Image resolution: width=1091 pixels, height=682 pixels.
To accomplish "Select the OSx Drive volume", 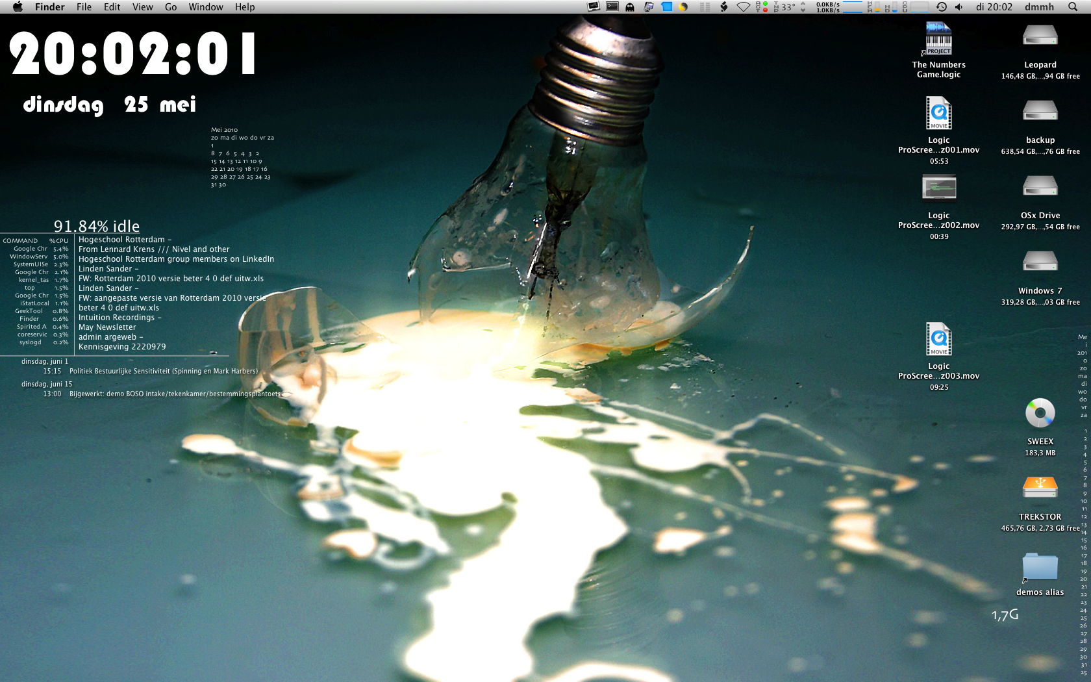I will (1040, 187).
